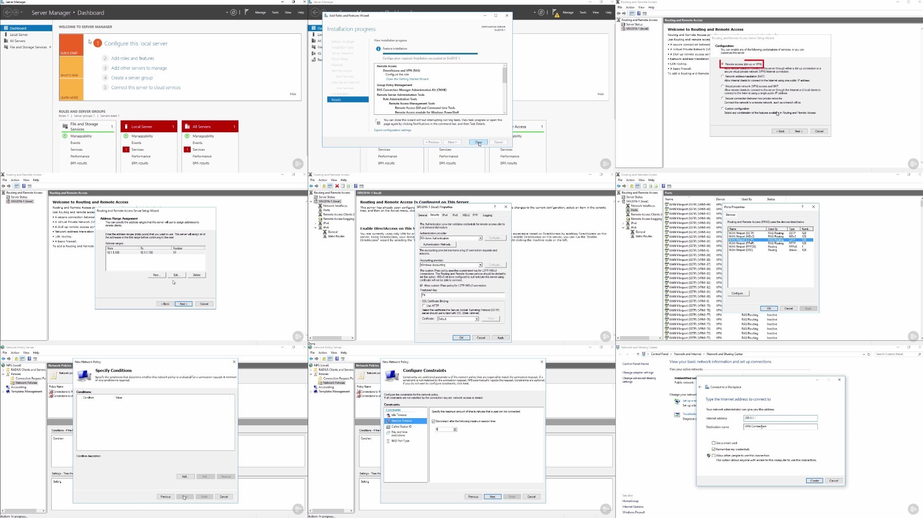Image resolution: width=923 pixels, height=518 pixels.
Task: Toggle Remember my credentials checkbox
Action: tap(713, 449)
